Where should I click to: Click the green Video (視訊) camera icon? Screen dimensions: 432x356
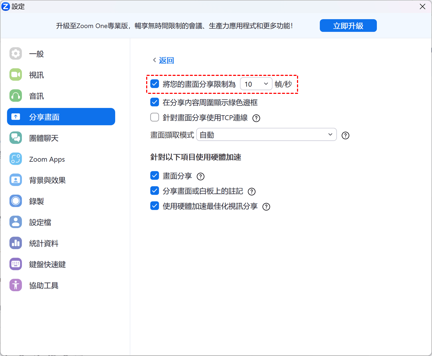(15, 75)
